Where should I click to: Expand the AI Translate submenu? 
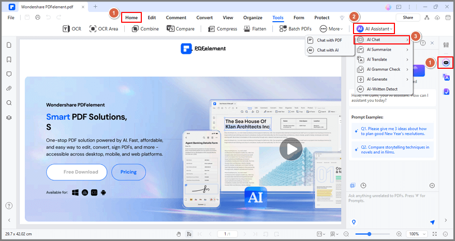click(x=383, y=59)
